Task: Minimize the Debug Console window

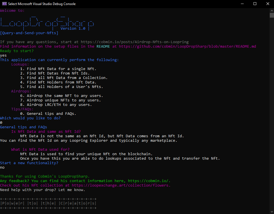Action: tap(242, 4)
